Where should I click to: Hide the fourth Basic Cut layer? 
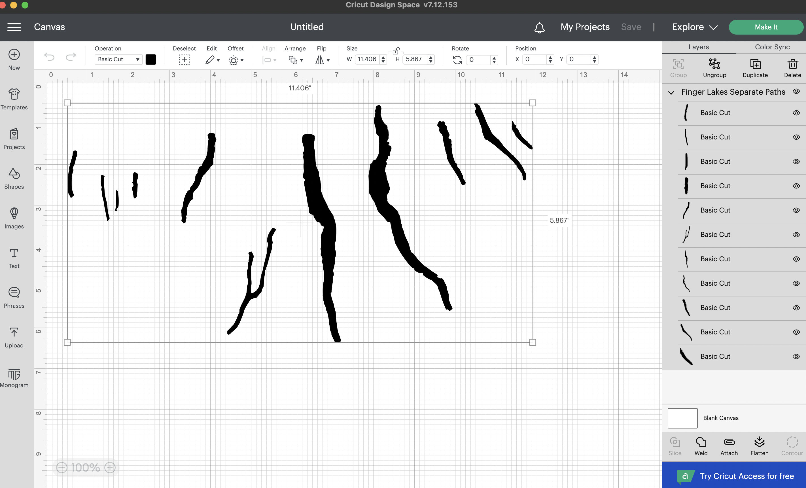(x=797, y=186)
